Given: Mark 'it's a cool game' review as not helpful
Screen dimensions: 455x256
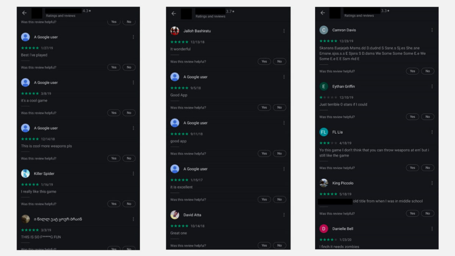Looking at the screenshot, I should [129, 113].
